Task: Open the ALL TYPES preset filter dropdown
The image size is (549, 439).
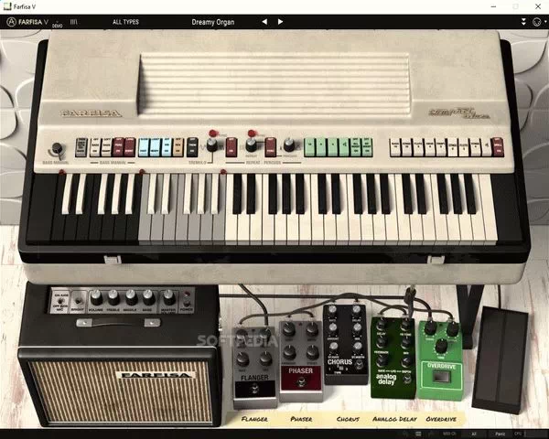Action: tap(126, 21)
